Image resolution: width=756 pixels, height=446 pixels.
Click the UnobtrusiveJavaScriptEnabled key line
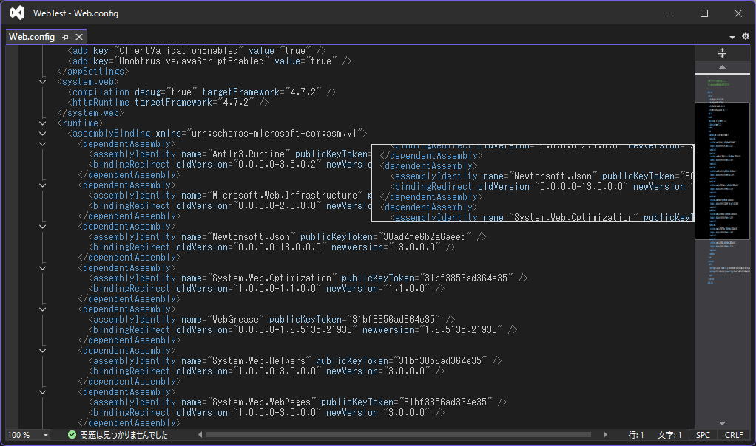[210, 61]
